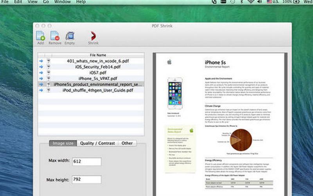Image resolution: width=313 pixels, height=196 pixels.
Task: Click the PDF file icon for iPod_shuffle_4thgen_User_Guide.pdf
Action: click(x=49, y=90)
